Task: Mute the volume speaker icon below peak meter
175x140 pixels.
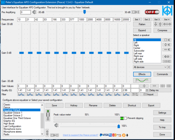Action: (56, 126)
